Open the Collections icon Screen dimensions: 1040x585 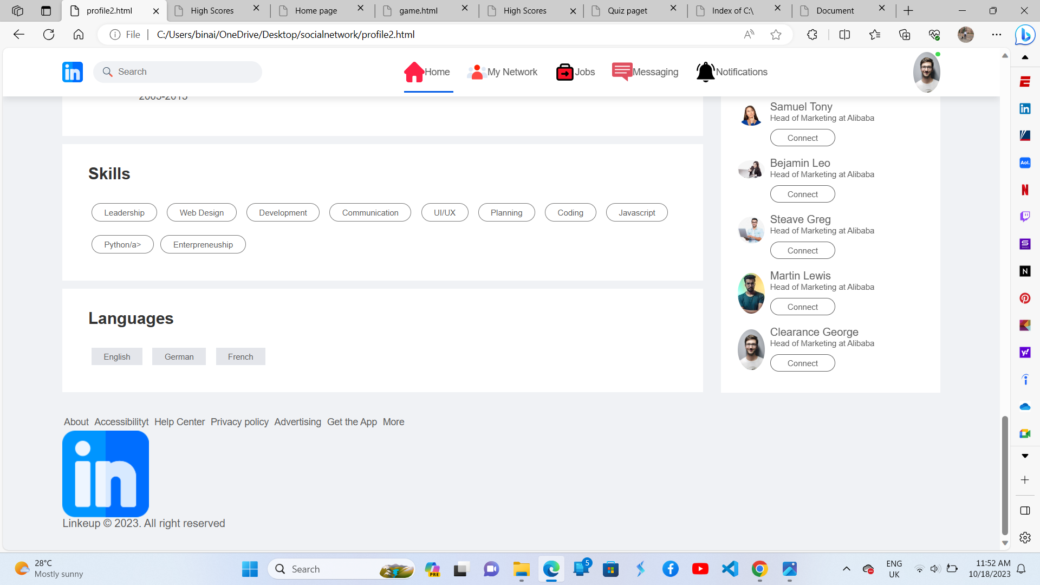(x=904, y=35)
